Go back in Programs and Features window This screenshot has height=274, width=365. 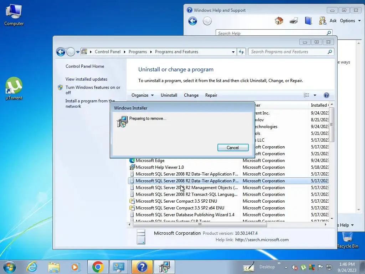(x=61, y=52)
